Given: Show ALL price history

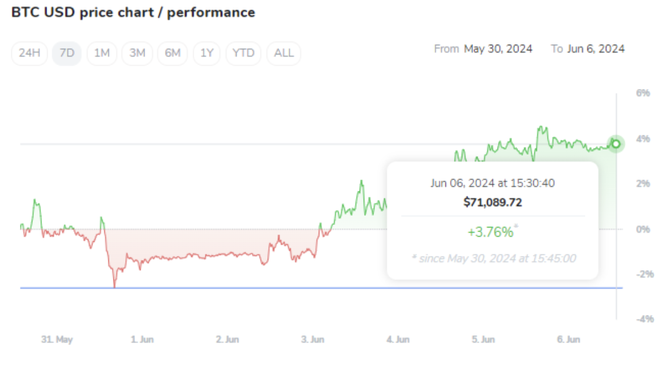Looking at the screenshot, I should pos(284,53).
